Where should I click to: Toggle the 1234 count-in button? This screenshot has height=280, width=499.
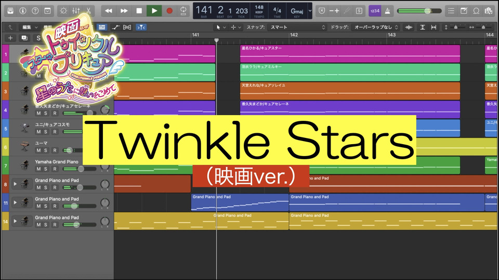(x=375, y=11)
